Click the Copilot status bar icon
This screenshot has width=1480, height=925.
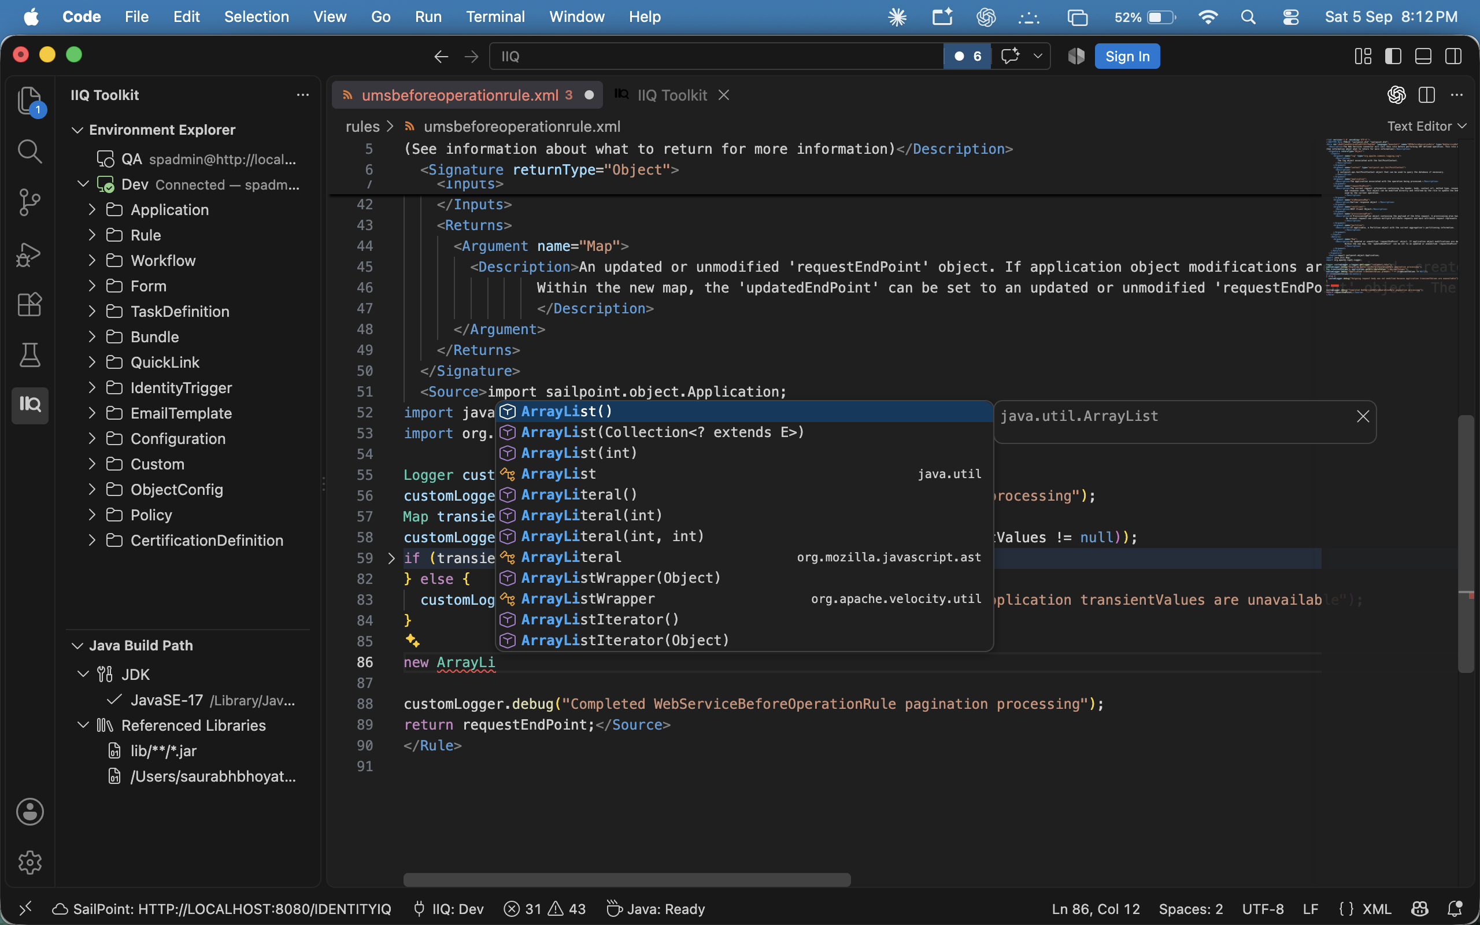1419,908
